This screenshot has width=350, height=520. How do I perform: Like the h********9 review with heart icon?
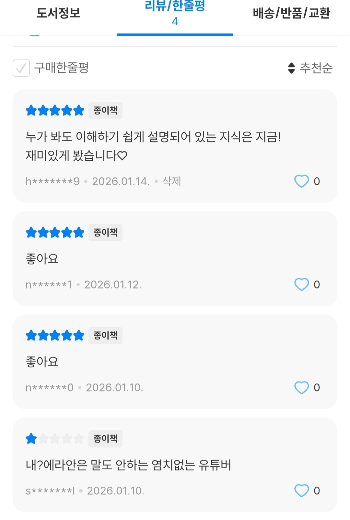pyautogui.click(x=301, y=181)
